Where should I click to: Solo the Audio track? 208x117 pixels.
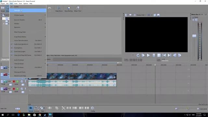tap(25, 82)
